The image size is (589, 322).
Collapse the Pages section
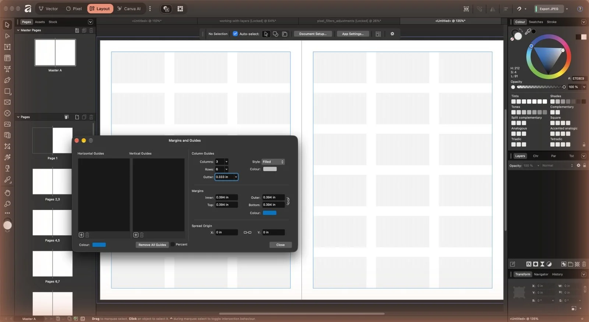(x=18, y=117)
